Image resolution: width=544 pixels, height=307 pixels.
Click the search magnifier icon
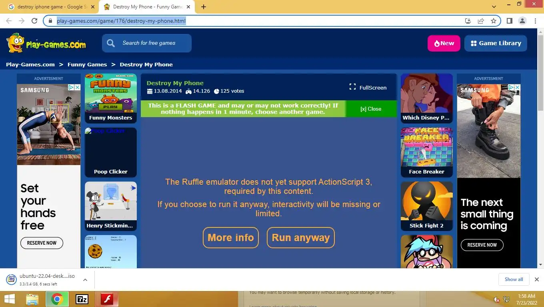click(x=111, y=43)
